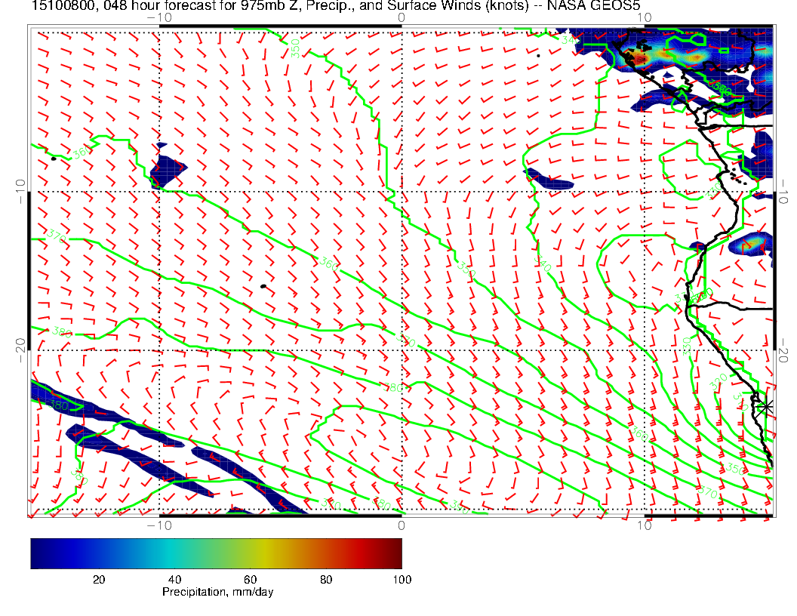
Task: Click the blue precipitation patch left of the 10 longitude line
Action: click(550, 180)
